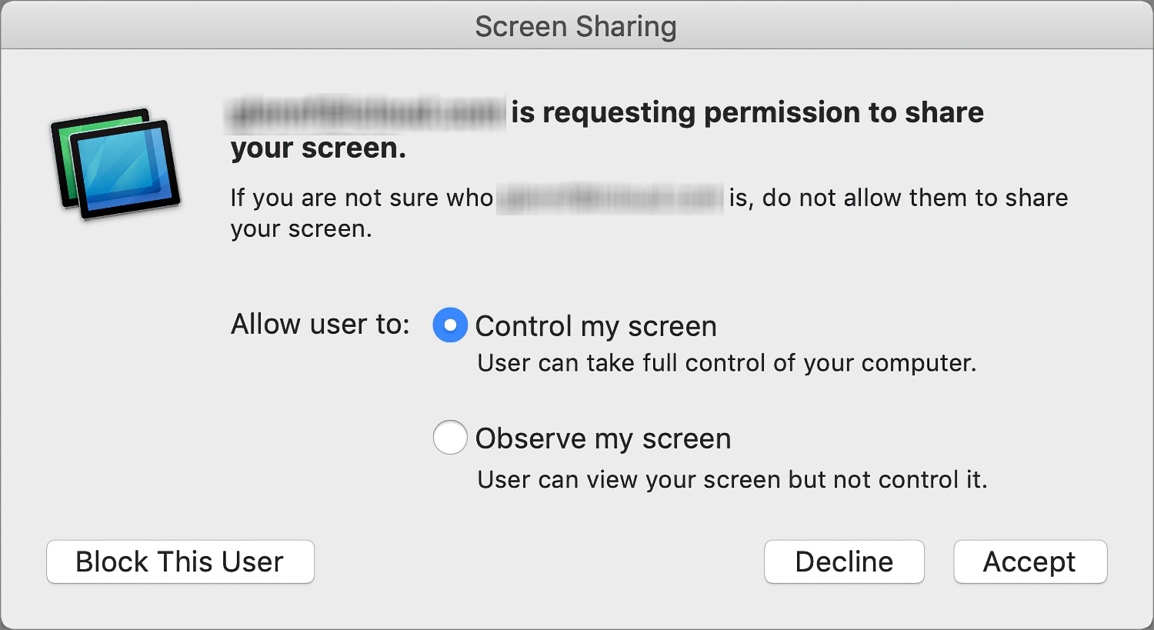Click the "Control my screen" option label
This screenshot has height=630, width=1154.
[x=596, y=326]
